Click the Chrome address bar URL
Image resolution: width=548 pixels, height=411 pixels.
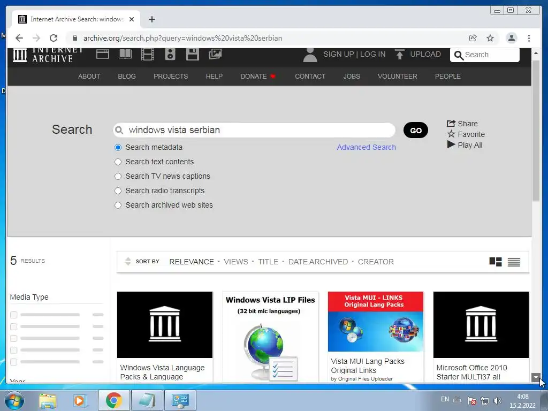(x=183, y=38)
